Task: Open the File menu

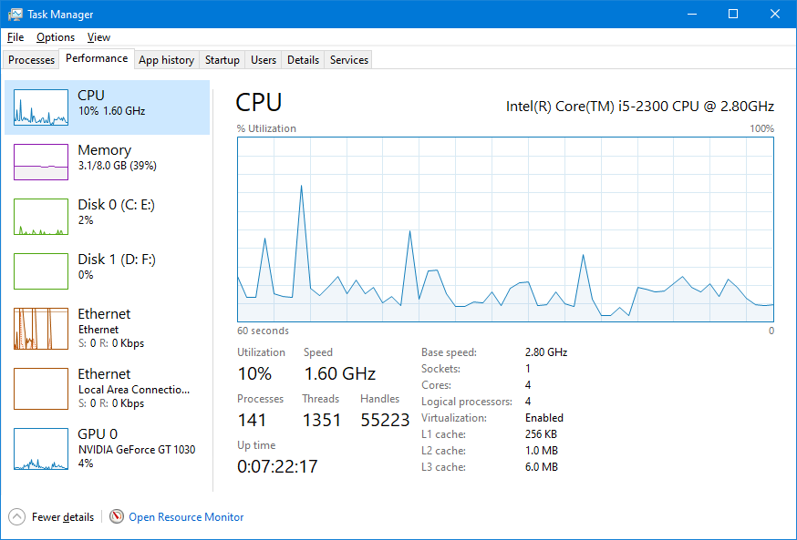Action: pyautogui.click(x=16, y=37)
